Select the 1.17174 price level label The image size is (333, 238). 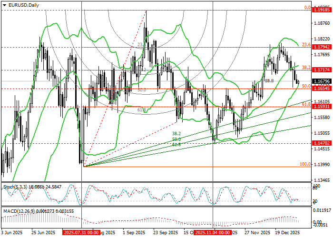[x=322, y=69]
